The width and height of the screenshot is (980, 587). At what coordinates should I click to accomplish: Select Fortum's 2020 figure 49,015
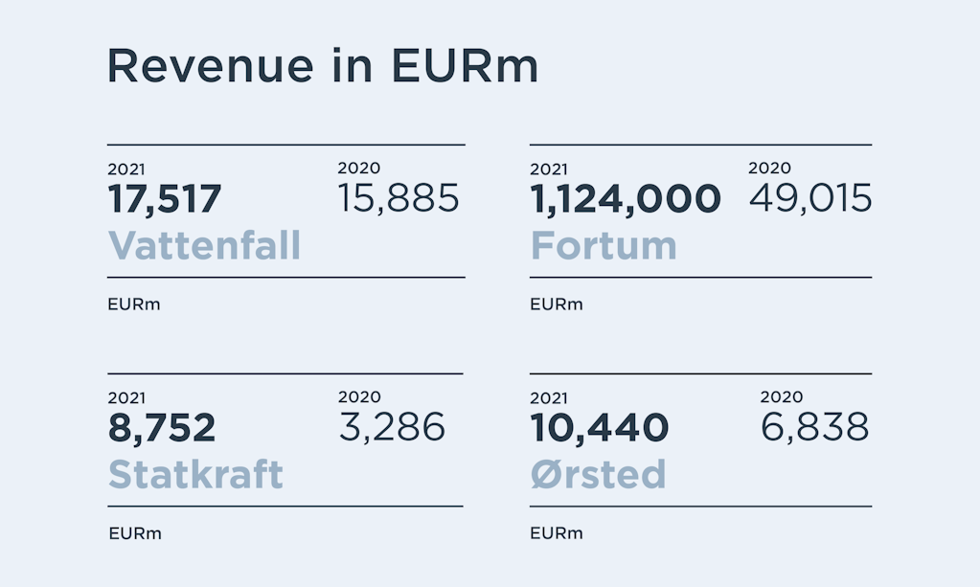tap(810, 198)
